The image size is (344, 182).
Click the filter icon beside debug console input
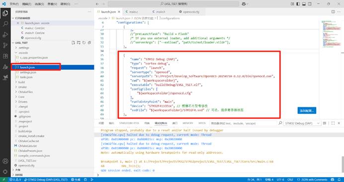pos(280,123)
